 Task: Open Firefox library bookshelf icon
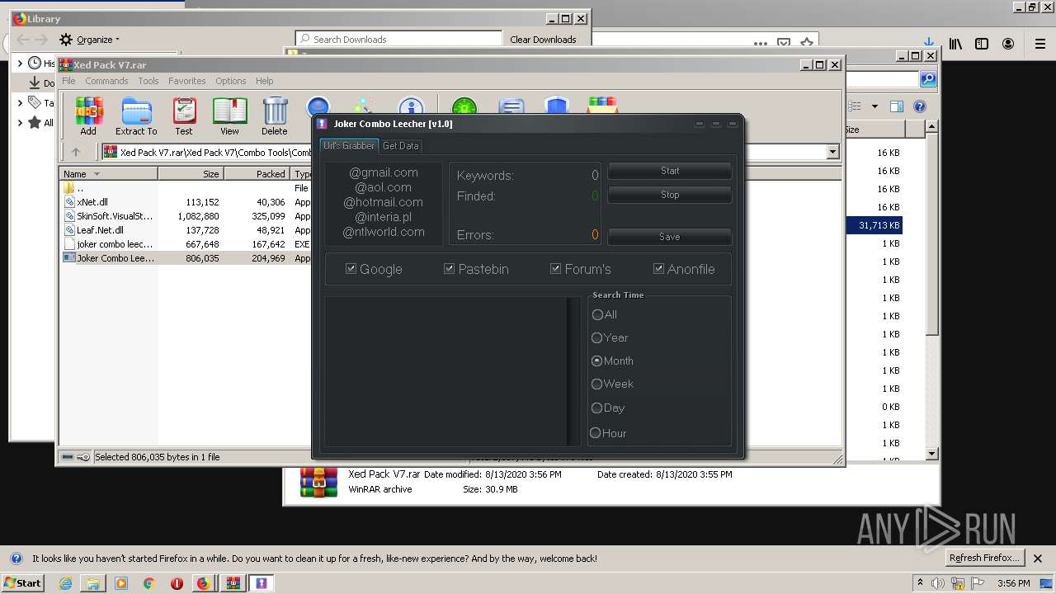pos(955,44)
